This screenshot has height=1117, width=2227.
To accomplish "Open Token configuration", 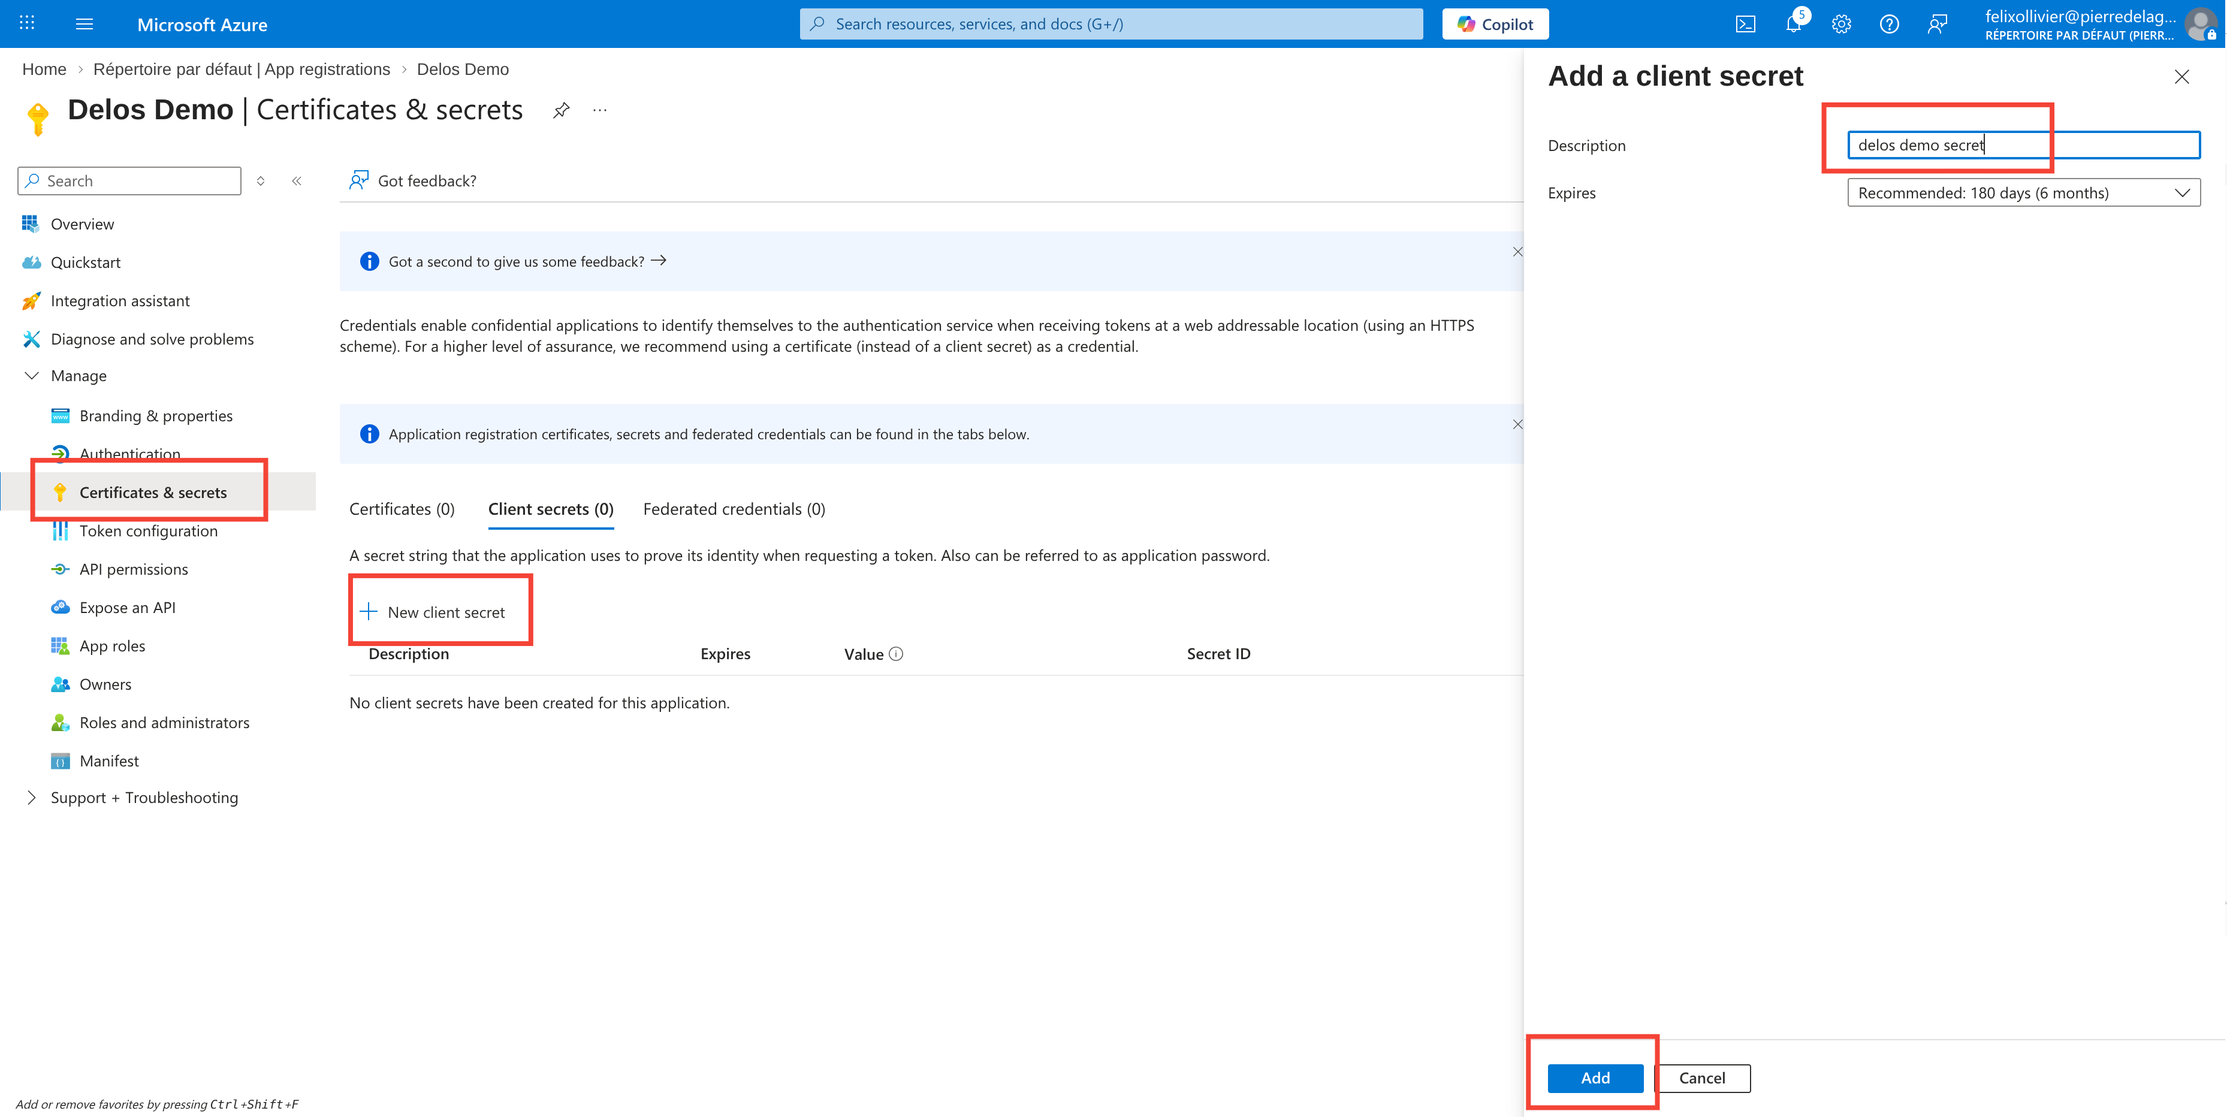I will 149,531.
